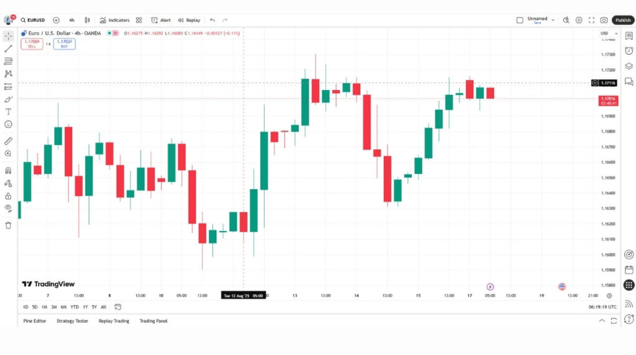The width and height of the screenshot is (636, 355).
Task: Pick the ruler measure tool
Action: coord(8,141)
